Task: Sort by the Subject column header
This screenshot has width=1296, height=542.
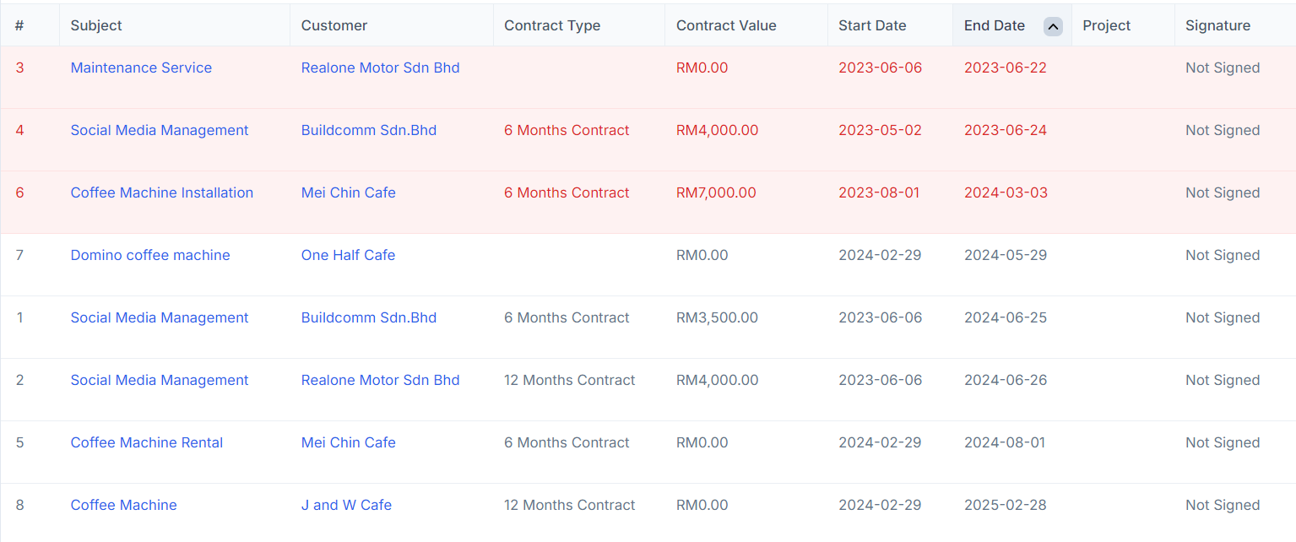Action: click(x=96, y=25)
